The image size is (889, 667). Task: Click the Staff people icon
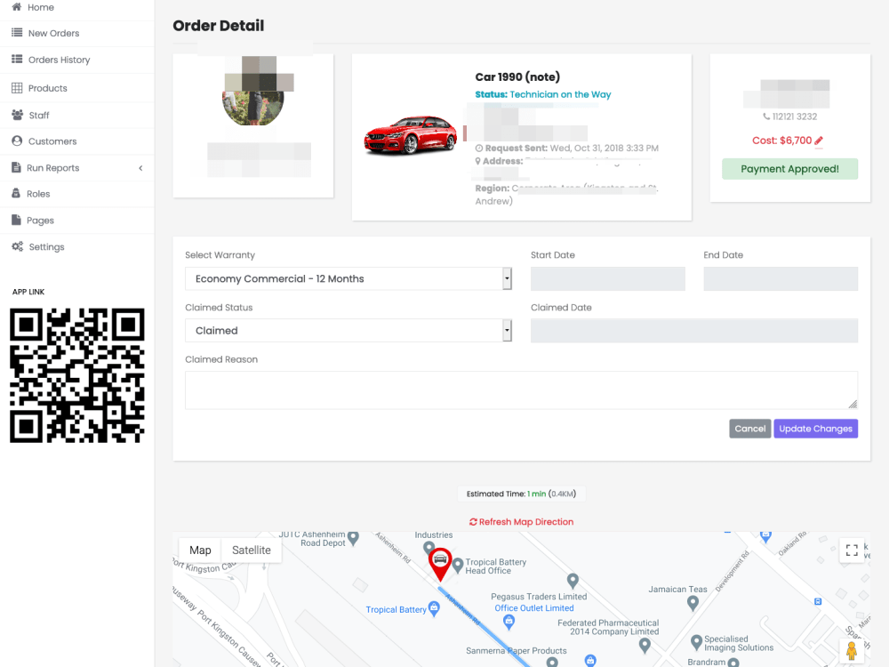click(19, 114)
